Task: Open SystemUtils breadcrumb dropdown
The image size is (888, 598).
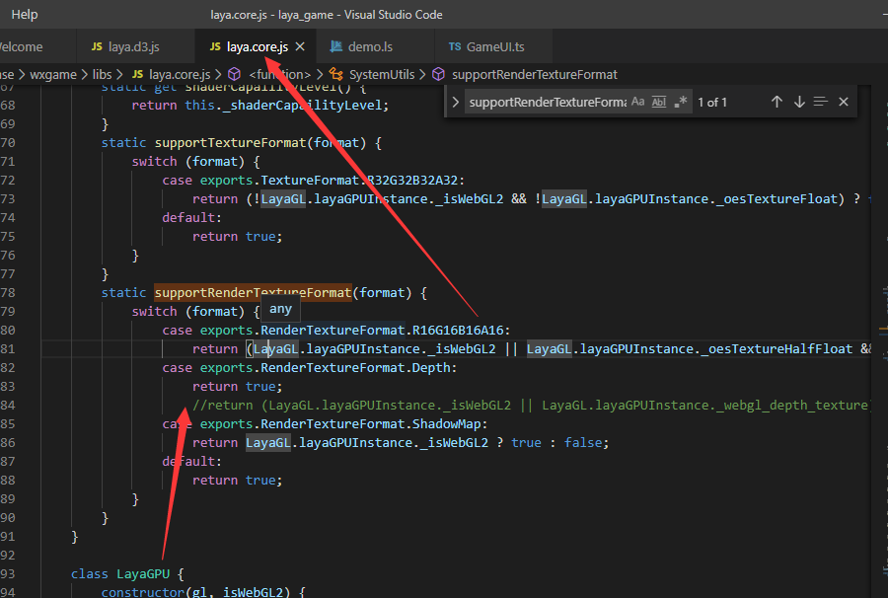Action: click(382, 74)
